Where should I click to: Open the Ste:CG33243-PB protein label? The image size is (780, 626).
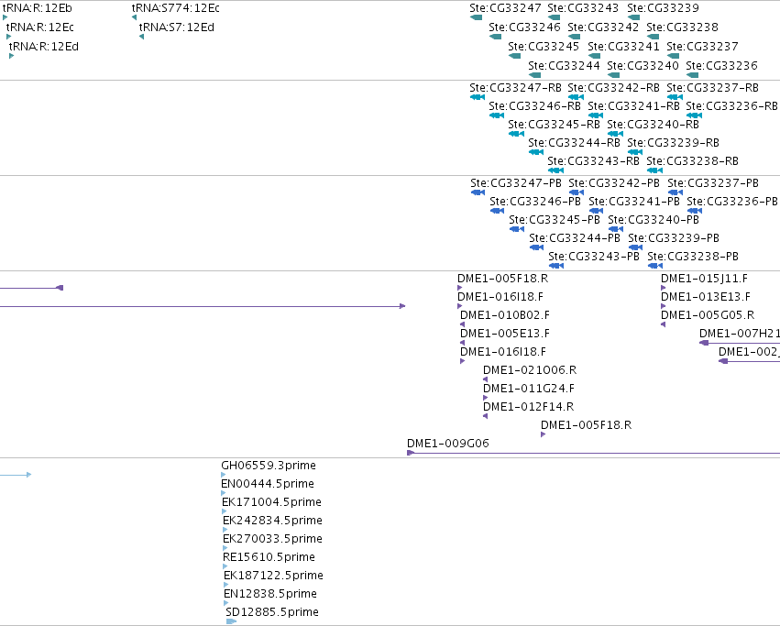(594, 257)
